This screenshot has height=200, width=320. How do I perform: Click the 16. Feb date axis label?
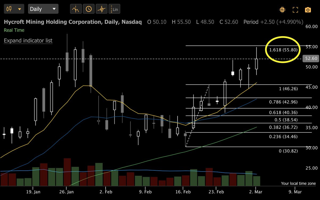pyautogui.click(x=183, y=191)
